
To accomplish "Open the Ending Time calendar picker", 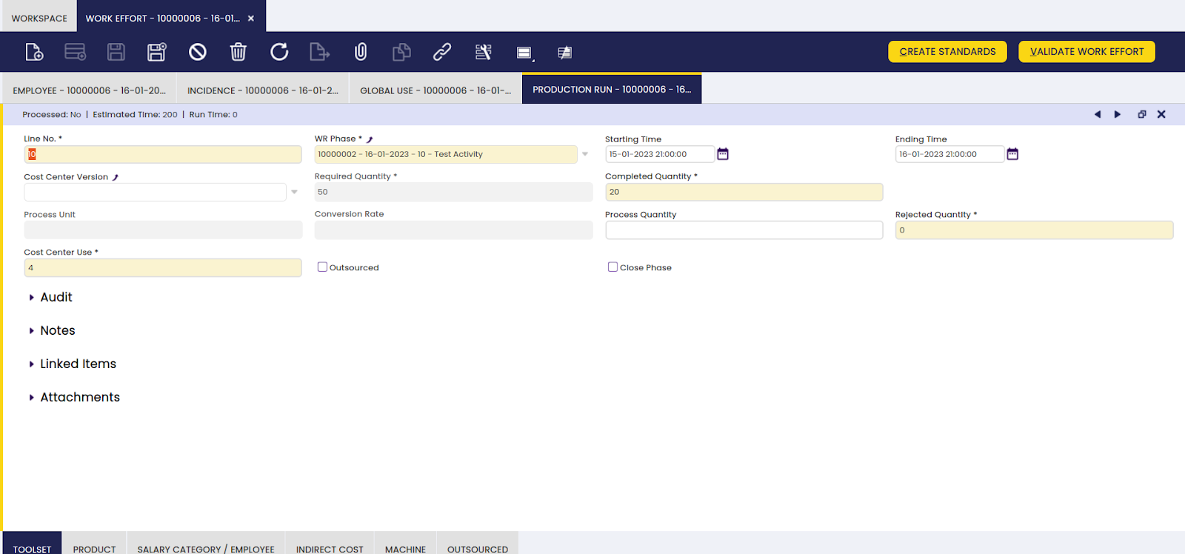I will click(x=1012, y=154).
